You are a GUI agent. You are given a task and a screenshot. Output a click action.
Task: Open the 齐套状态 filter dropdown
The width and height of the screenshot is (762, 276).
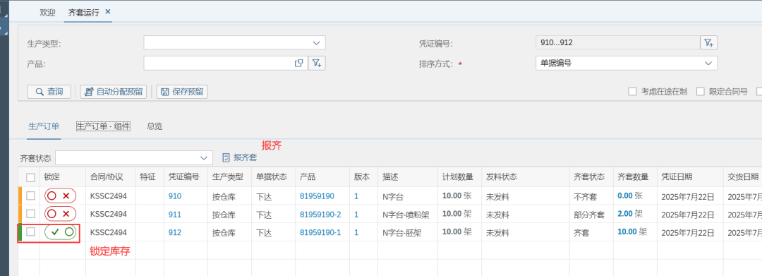(134, 157)
